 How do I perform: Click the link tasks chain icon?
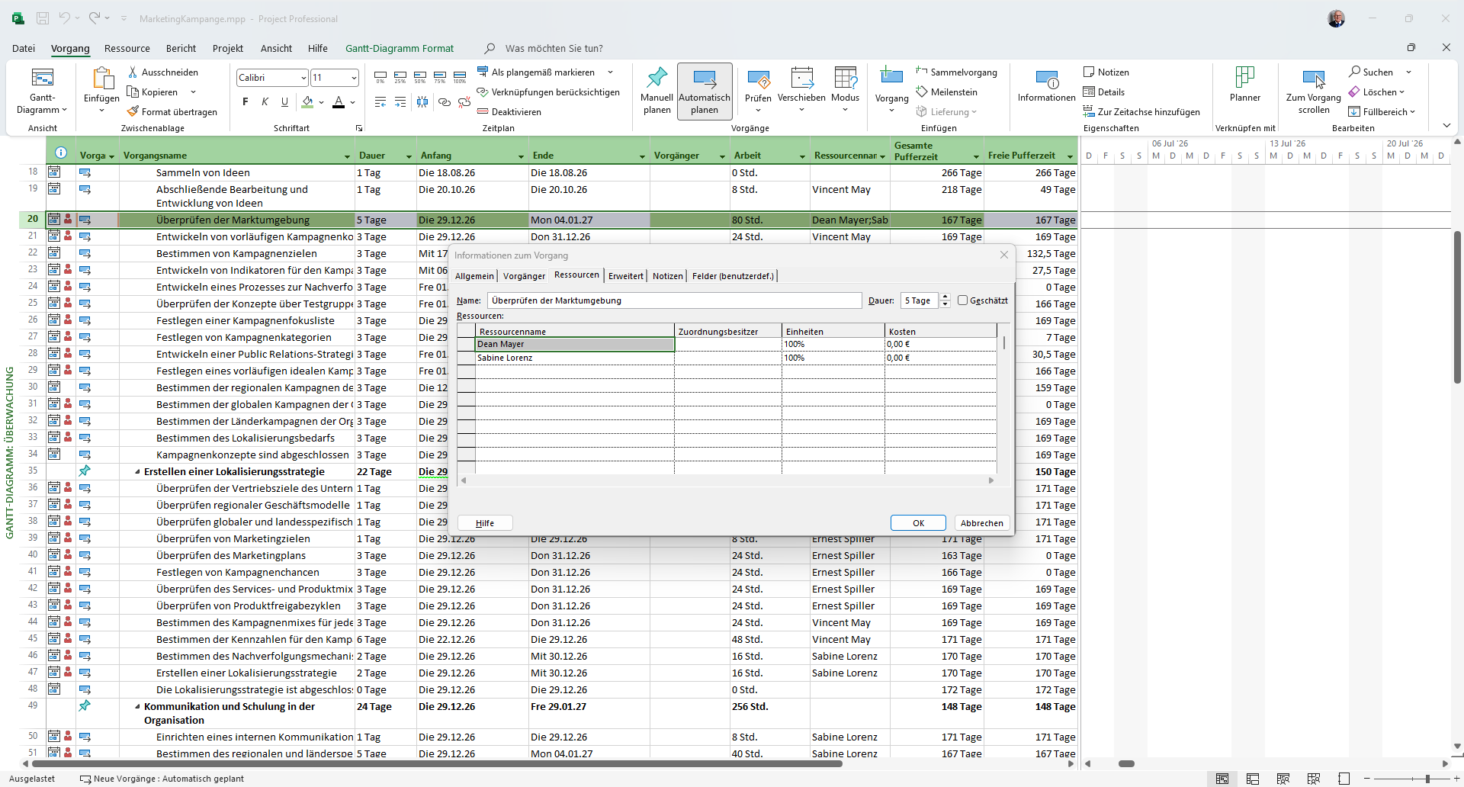pyautogui.click(x=445, y=102)
